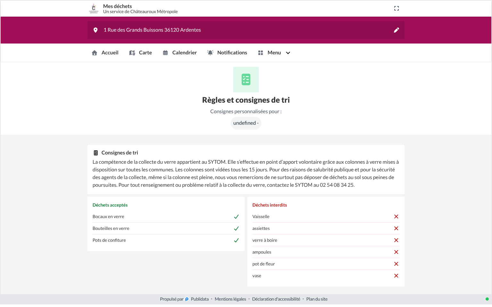Open Déclaration d'accessibilité link
This screenshot has width=492, height=307.
pos(276,299)
